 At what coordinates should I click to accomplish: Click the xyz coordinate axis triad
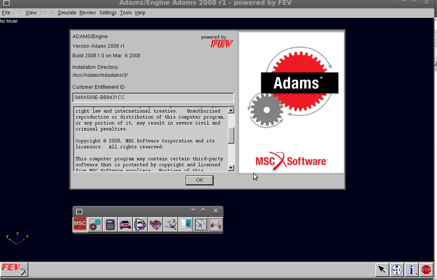pyautogui.click(x=17, y=238)
